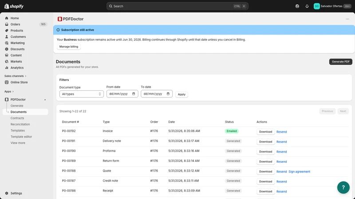Image resolution: width=355 pixels, height=199 pixels.
Task: Resend the Delivery note P0-00191
Action: coord(281,142)
